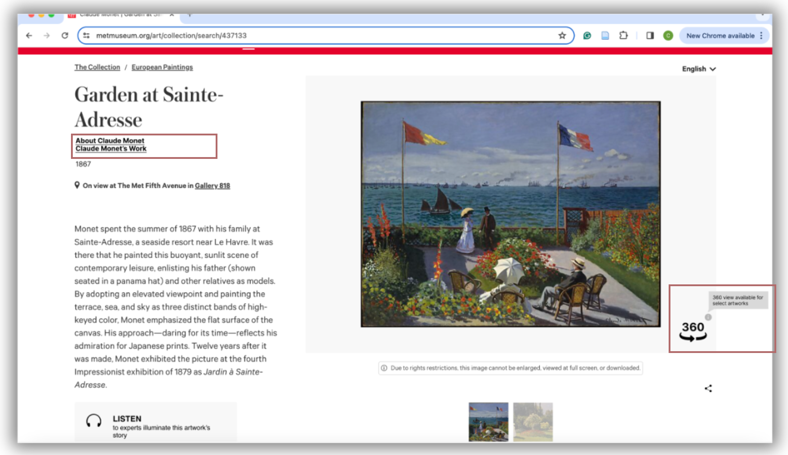Open a new browser tab

[190, 15]
